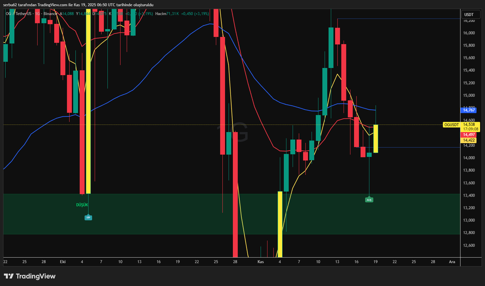Click the 17:09:08 countdown timer
The height and width of the screenshot is (286, 485).
pyautogui.click(x=471, y=129)
